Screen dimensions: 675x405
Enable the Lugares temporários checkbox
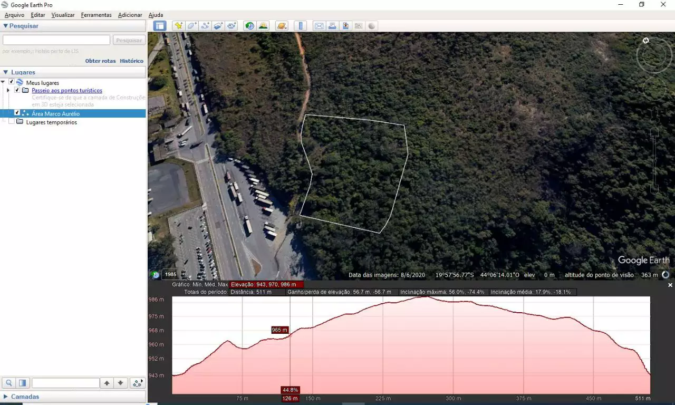point(11,122)
